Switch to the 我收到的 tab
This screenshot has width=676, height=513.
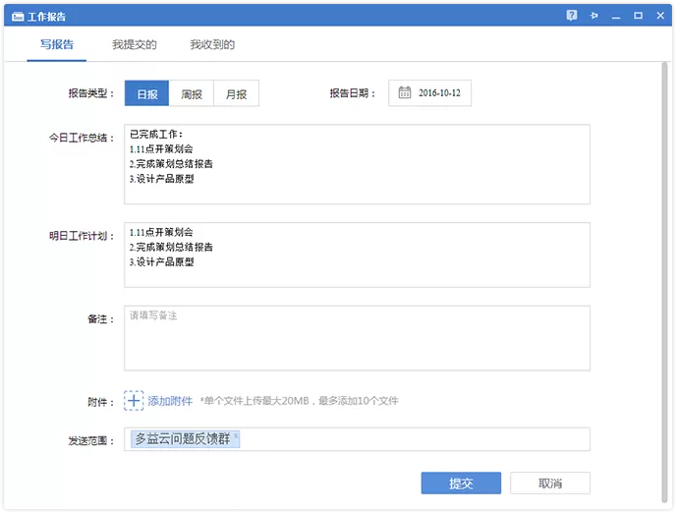[x=212, y=44]
